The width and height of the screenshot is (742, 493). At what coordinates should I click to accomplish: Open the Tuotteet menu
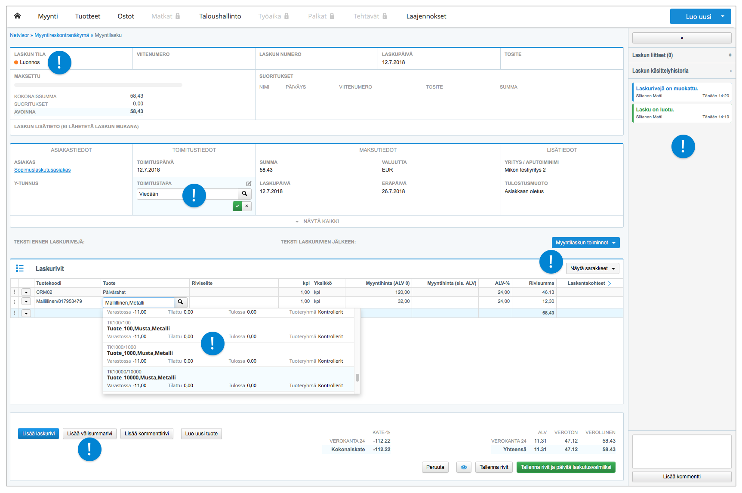[88, 16]
